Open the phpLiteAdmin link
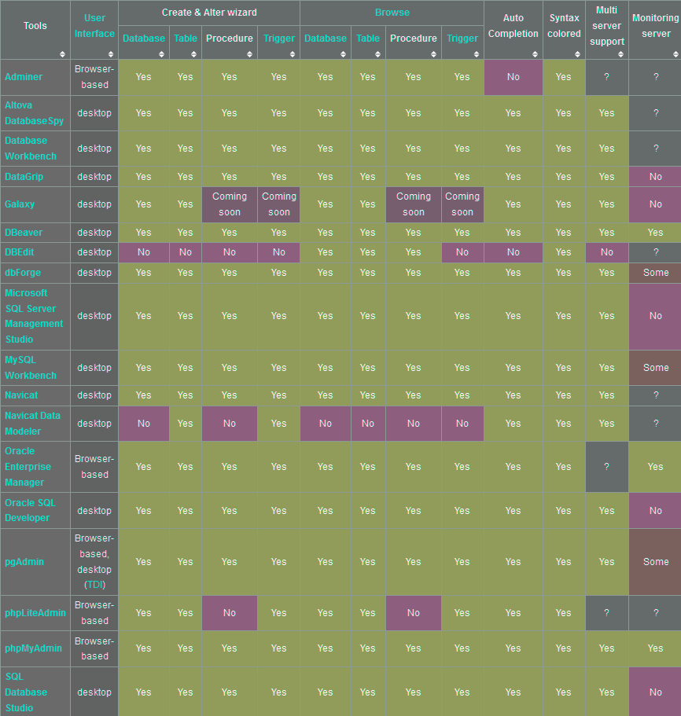 click(x=35, y=613)
